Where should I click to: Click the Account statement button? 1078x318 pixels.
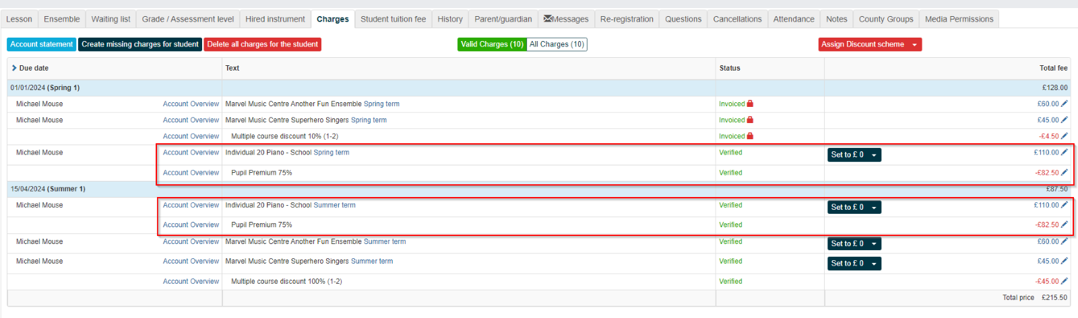[41, 44]
